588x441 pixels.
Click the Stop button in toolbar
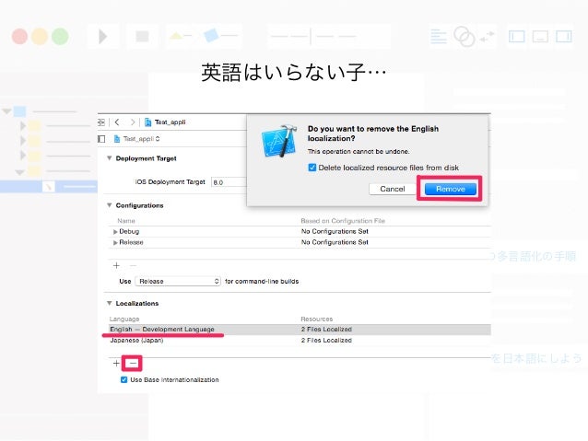point(142,36)
